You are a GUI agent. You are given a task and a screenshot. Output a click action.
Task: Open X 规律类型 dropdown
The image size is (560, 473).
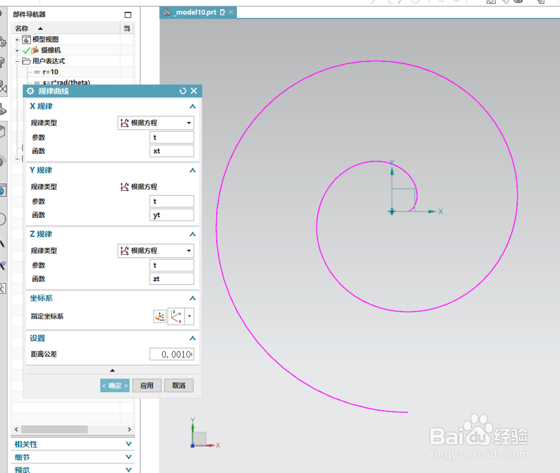156,123
